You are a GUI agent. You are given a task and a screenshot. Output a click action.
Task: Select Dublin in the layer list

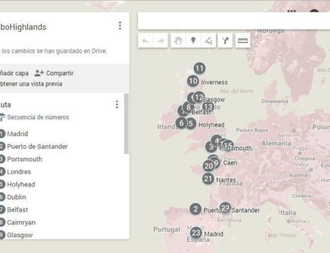16,197
